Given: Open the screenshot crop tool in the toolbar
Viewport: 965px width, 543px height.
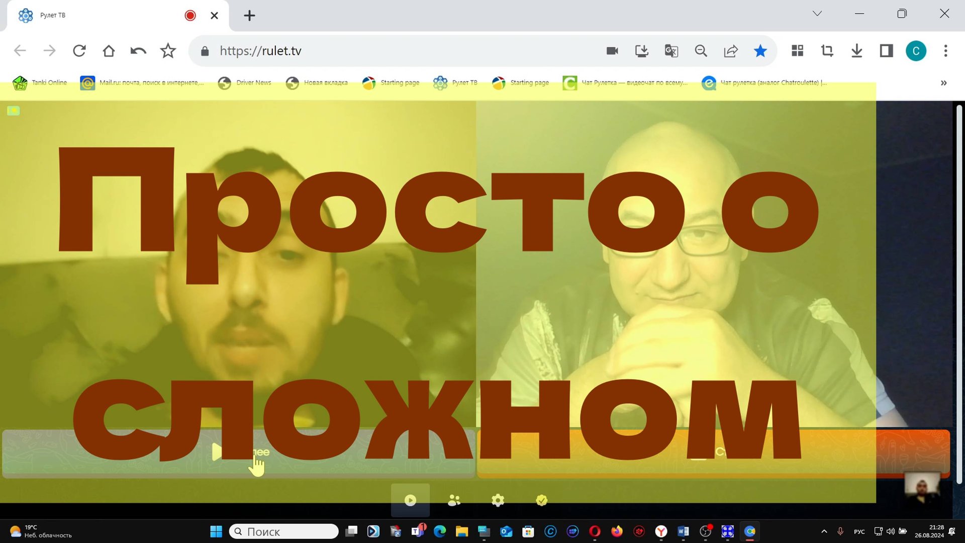Looking at the screenshot, I should click(827, 50).
